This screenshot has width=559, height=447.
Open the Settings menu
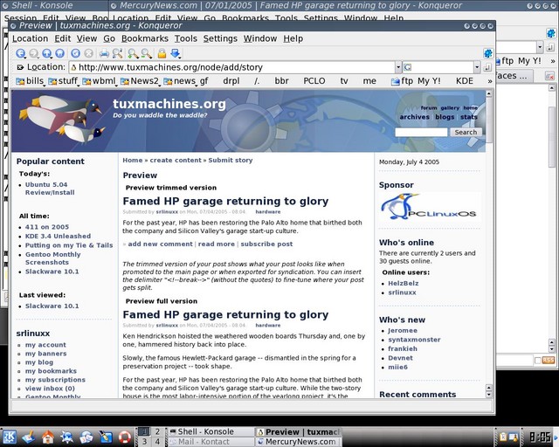[219, 38]
